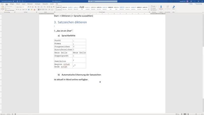Pick the red font color
Viewport: 204px width, 115px height.
click(x=34, y=10)
